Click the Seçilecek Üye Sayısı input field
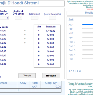This screenshot has width=93, height=95. point(19,18)
